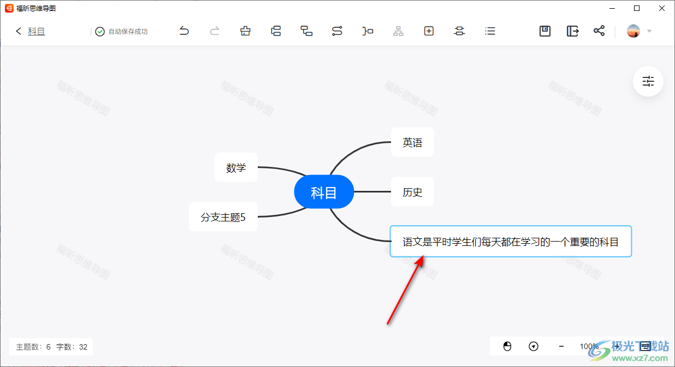Click the greyed-out structure layout icon

[x=398, y=31]
